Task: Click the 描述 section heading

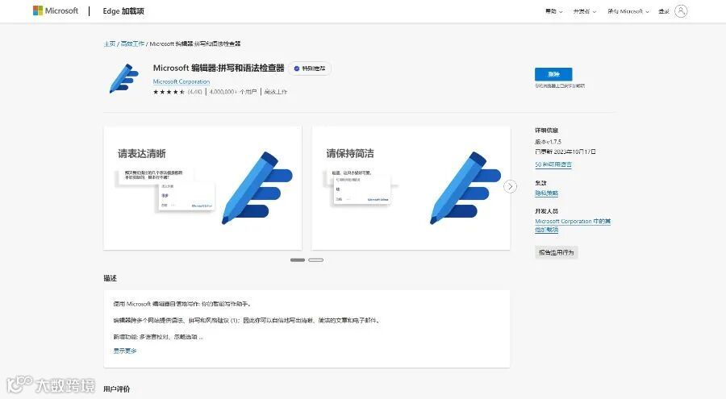Action: 111,278
